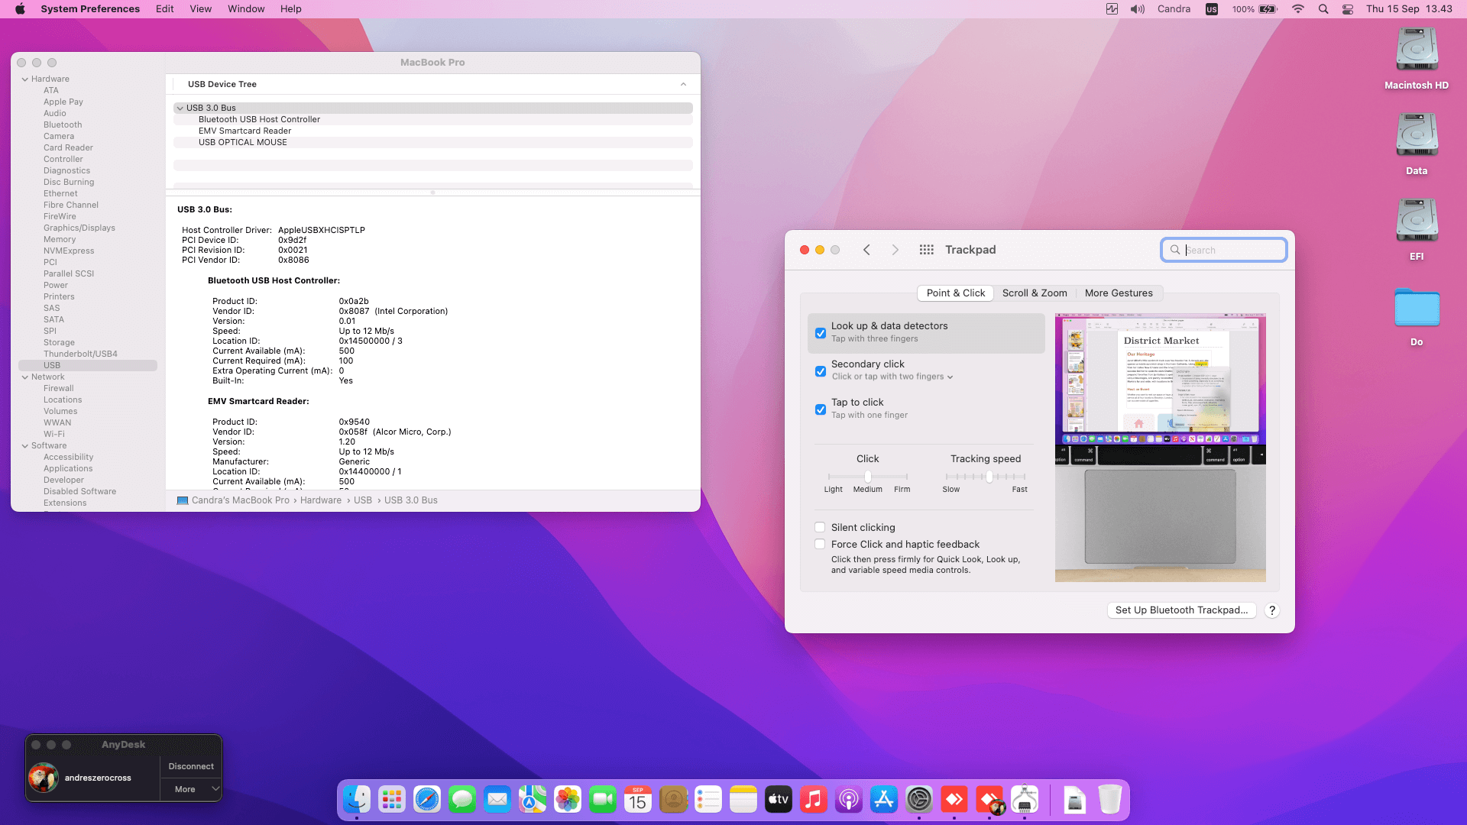Screen dimensions: 1467x825
Task: Launch Maps from the Dock
Action: [x=533, y=800]
